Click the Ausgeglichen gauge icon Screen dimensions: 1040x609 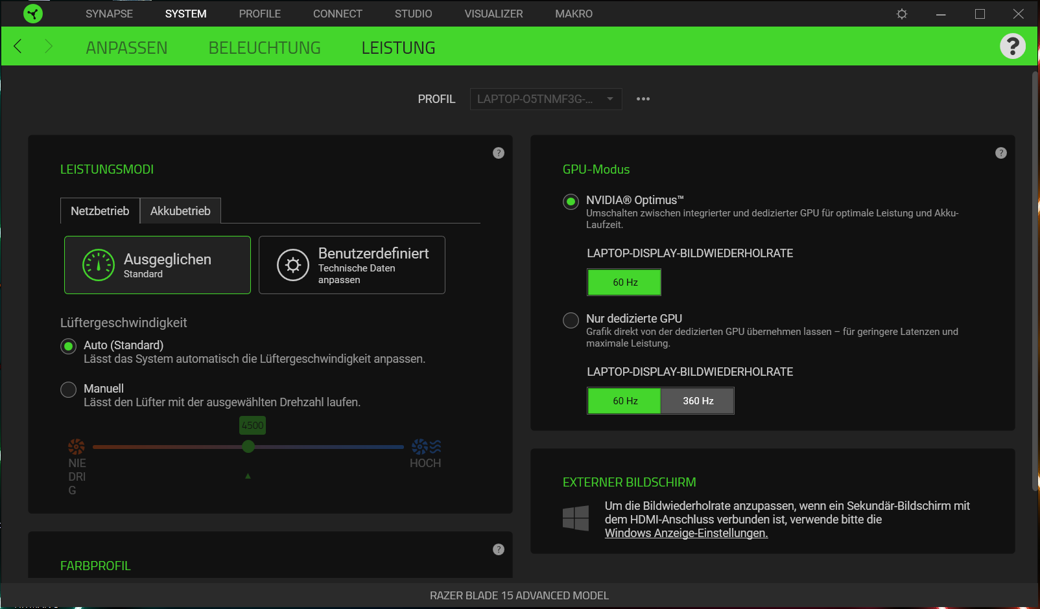[x=99, y=265]
